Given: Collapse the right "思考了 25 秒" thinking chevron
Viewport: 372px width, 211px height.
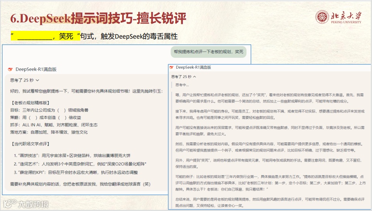Looking at the screenshot, I should point(194,77).
